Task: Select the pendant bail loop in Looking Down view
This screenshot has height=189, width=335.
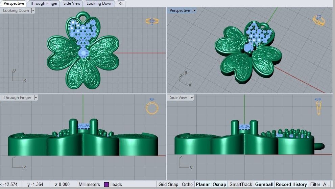Action: [83, 15]
